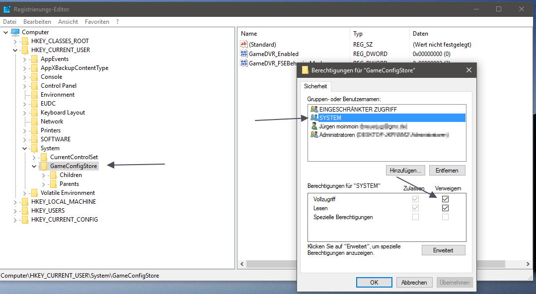Select the Sicherheit tab
536x294 pixels.
click(x=315, y=86)
